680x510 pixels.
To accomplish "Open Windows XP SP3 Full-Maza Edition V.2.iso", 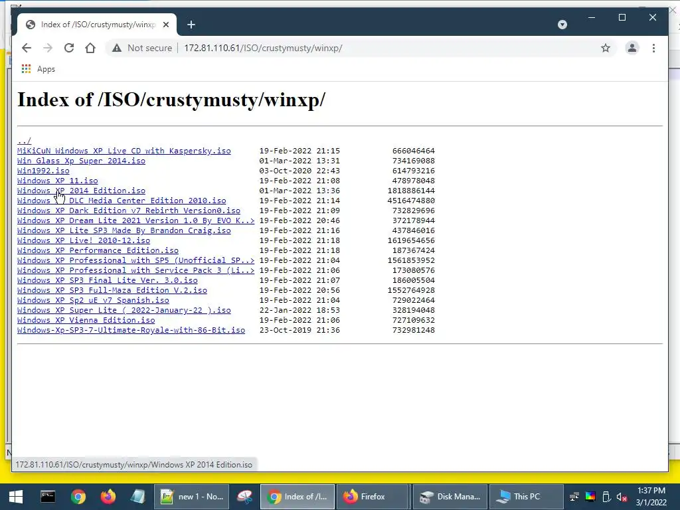I will click(112, 291).
